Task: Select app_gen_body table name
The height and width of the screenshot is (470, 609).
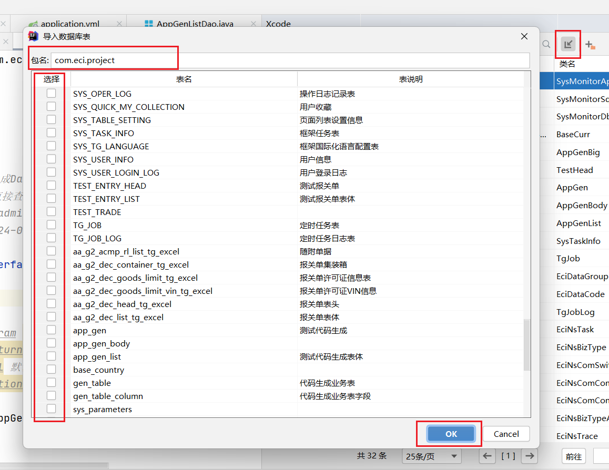Action: click(x=101, y=344)
